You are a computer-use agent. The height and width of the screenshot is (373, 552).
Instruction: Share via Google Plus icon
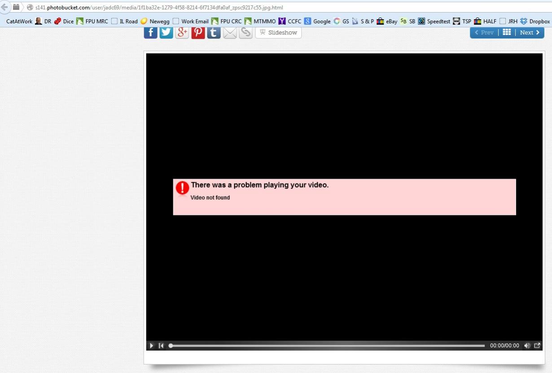click(x=182, y=32)
